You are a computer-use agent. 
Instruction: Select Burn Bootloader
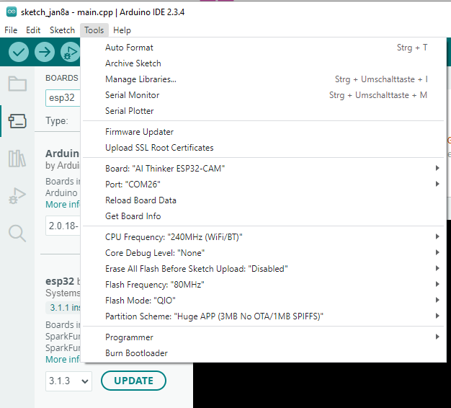(x=264, y=353)
